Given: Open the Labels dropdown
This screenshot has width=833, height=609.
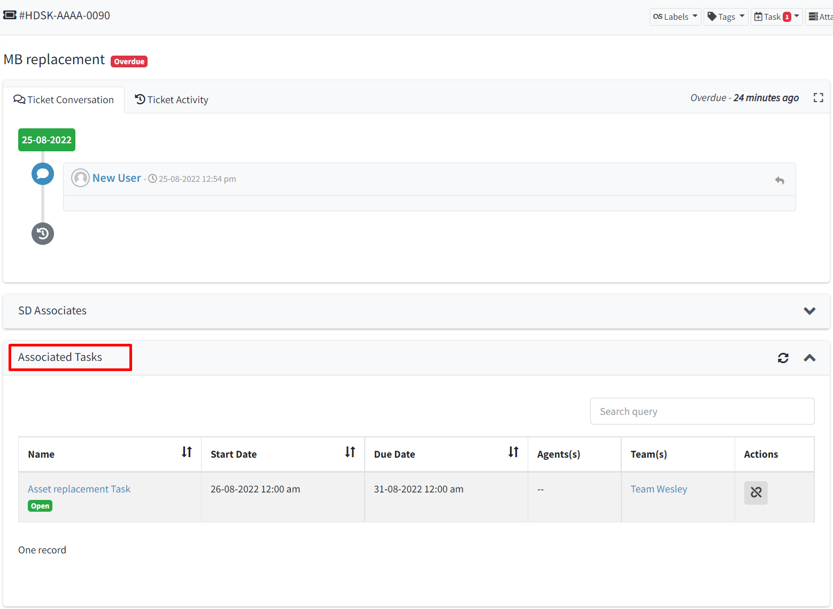Looking at the screenshot, I should [675, 17].
